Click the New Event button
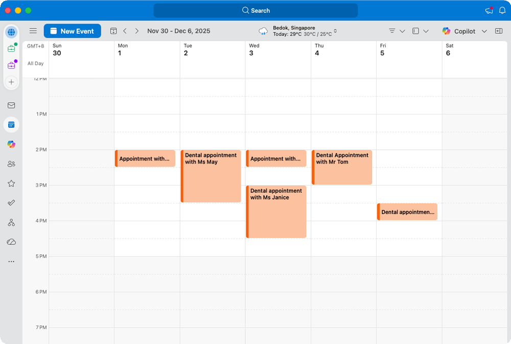Viewport: 511px width, 344px height. (x=72, y=31)
